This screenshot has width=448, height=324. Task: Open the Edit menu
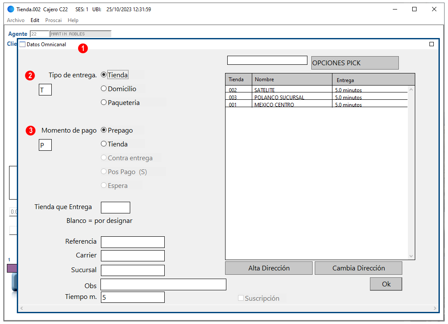pyautogui.click(x=35, y=20)
